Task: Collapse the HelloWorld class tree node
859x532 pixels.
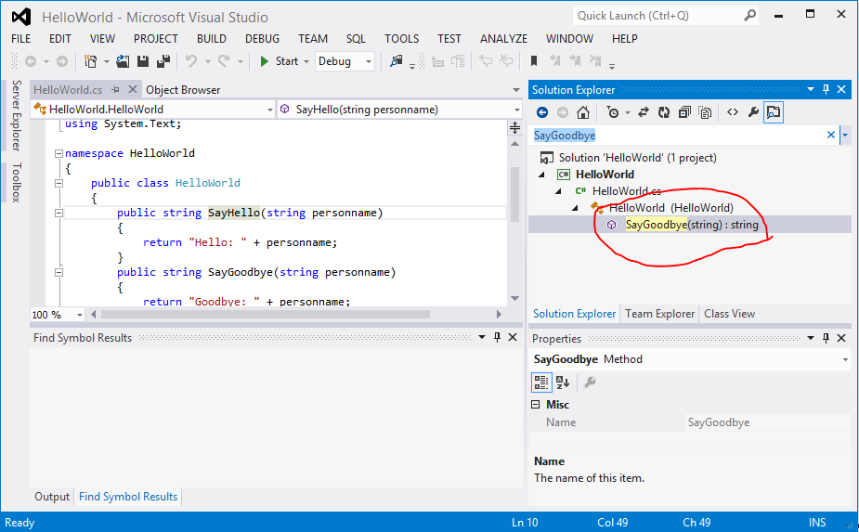Action: (x=575, y=208)
